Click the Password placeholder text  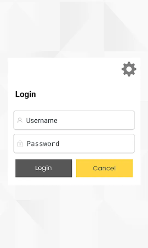point(43,144)
